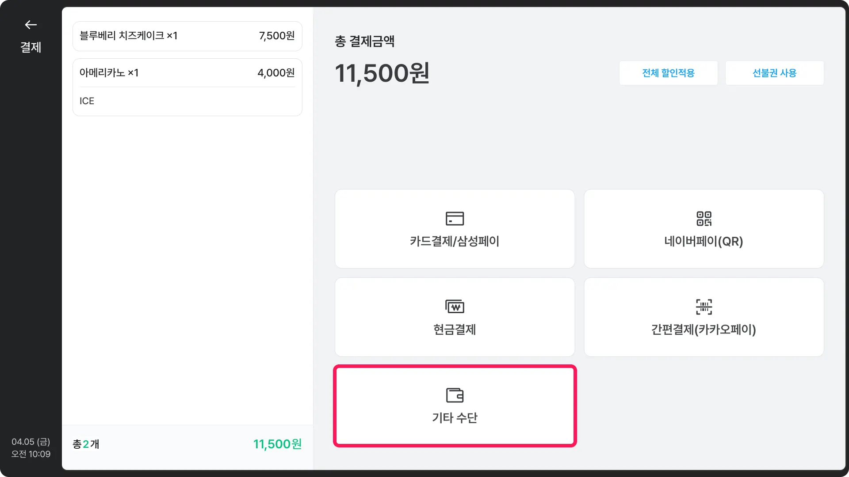
Task: Pay with 네이버페이(QR) label
Action: coord(704,241)
